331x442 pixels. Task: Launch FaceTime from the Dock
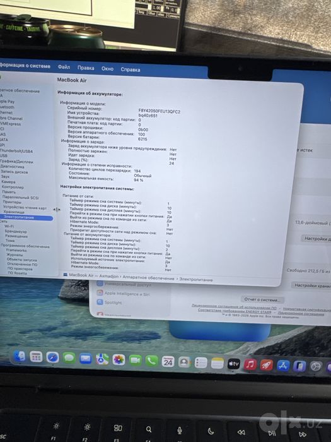[135, 361]
